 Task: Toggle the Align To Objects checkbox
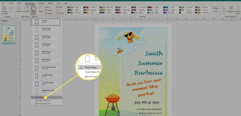46,13
